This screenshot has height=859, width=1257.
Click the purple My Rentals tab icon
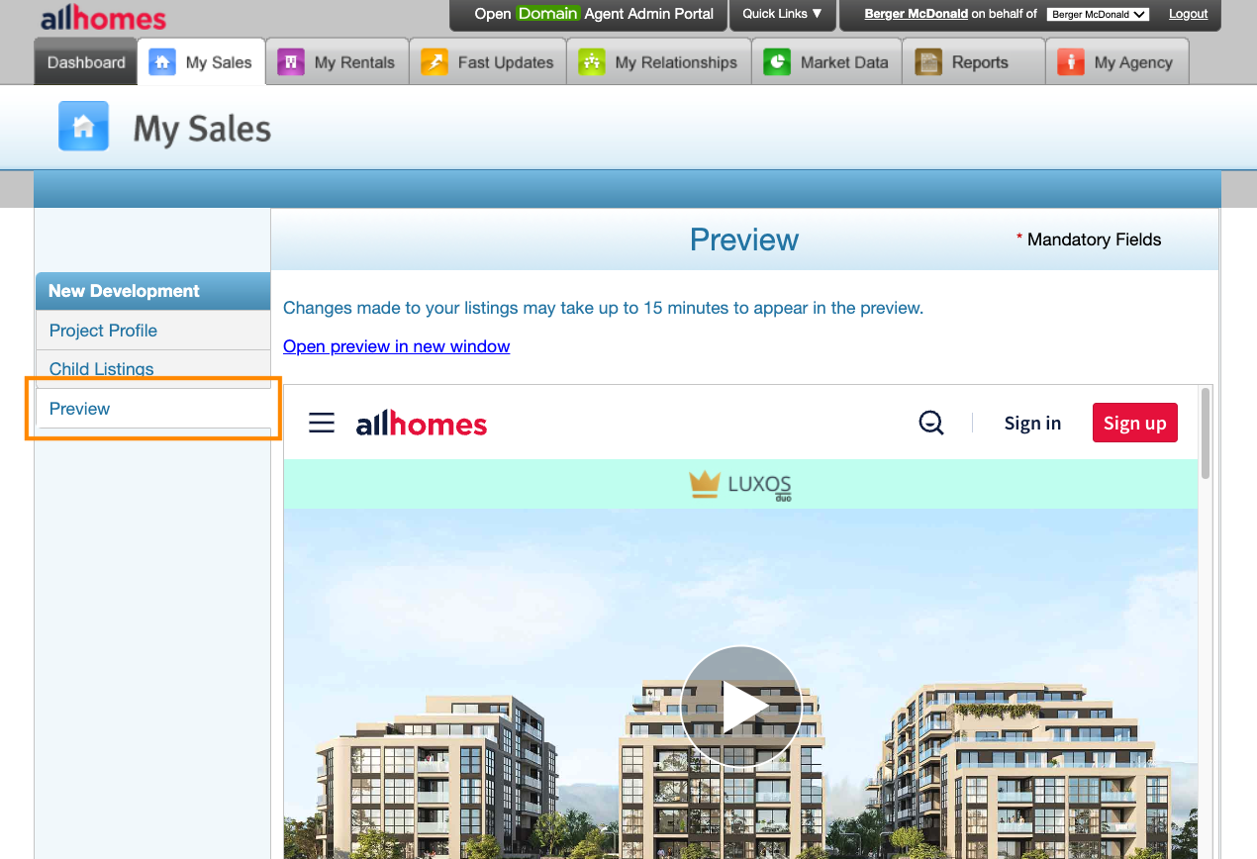pyautogui.click(x=291, y=62)
